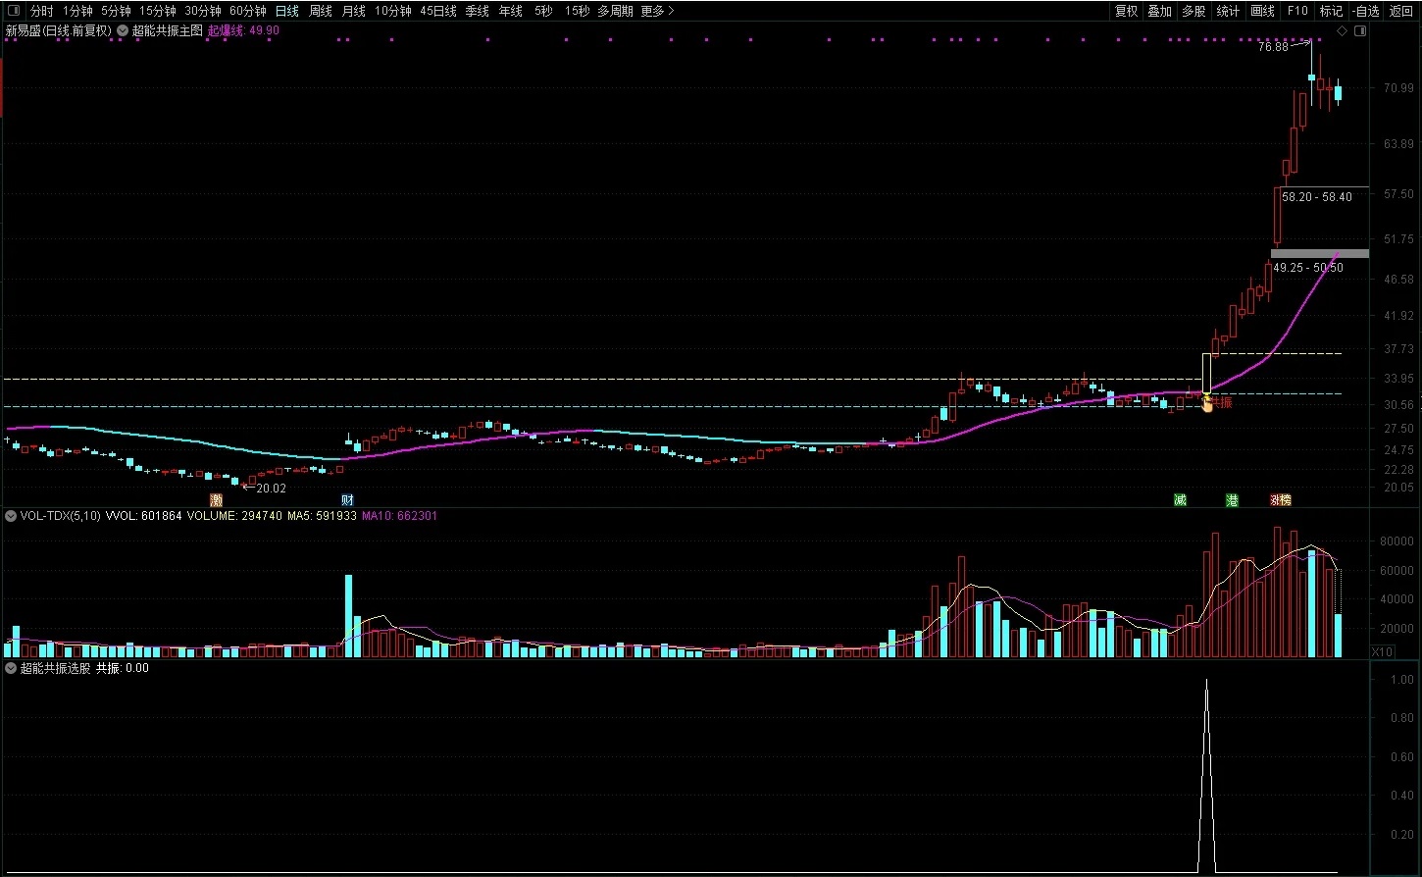Image resolution: width=1422 pixels, height=877 pixels.
Task: Click the 起爆线: 49.90 indicator value
Action: pyautogui.click(x=243, y=30)
